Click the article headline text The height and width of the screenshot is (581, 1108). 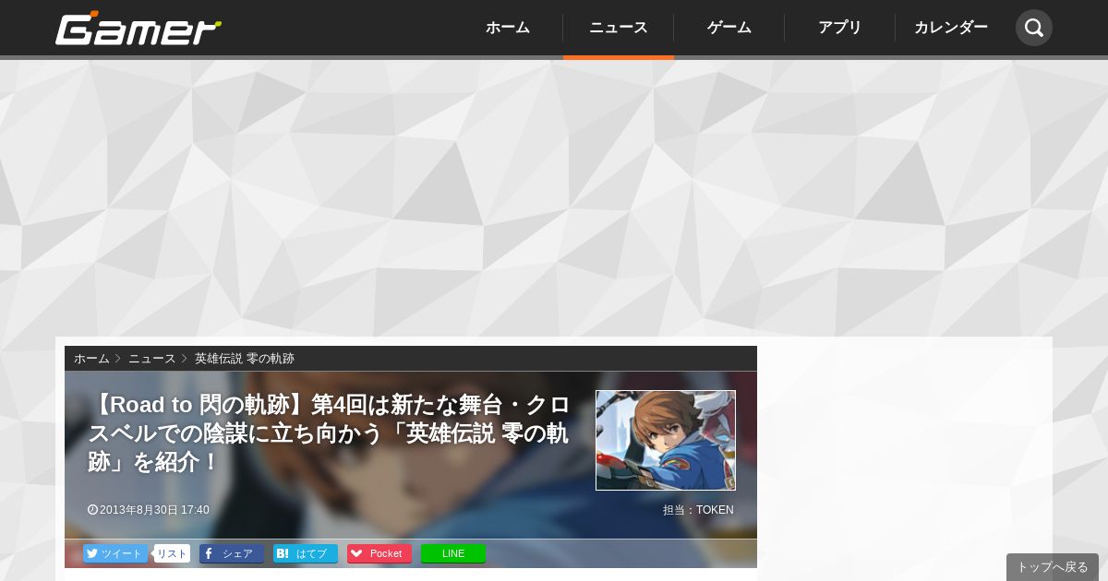pos(330,433)
